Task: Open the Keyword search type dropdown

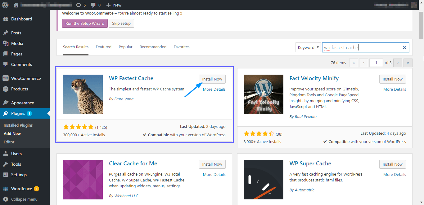Action: (308, 47)
